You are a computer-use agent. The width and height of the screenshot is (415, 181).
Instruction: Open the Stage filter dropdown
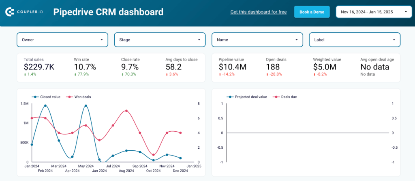(x=160, y=40)
